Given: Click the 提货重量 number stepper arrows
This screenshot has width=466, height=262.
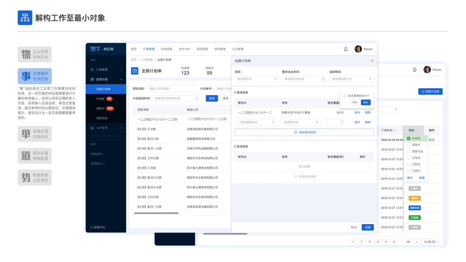Looking at the screenshot, I should [342, 122].
